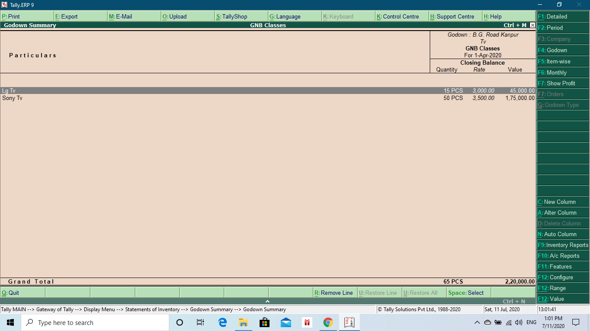Screen dimensions: 590x331
Task: Expand the calculator panel up arrow
Action: (267, 301)
